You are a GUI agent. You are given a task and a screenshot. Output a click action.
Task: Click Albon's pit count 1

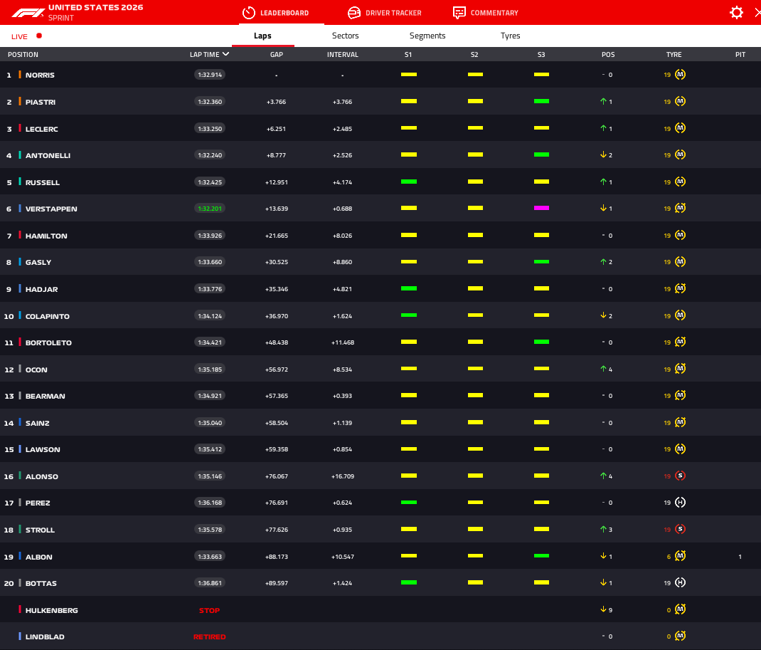[740, 557]
